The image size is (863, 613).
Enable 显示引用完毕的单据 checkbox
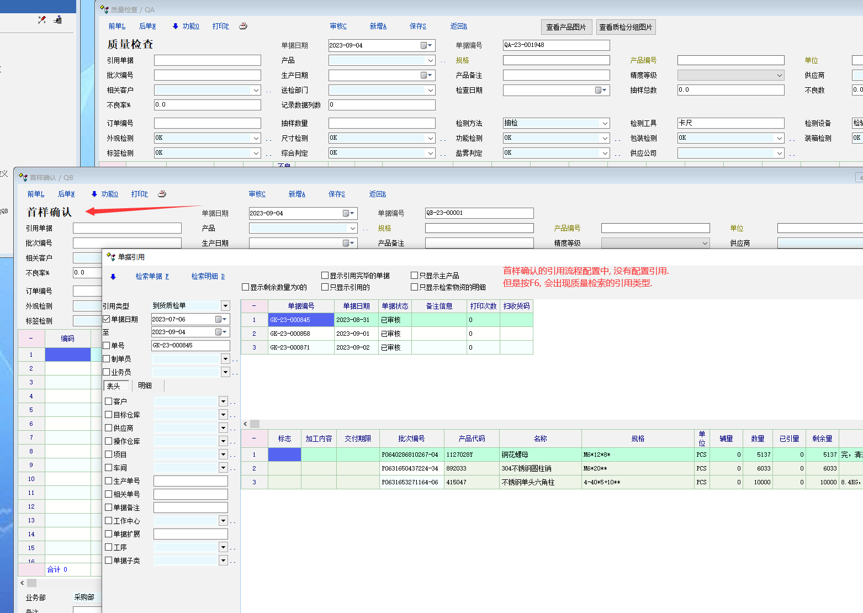click(x=325, y=276)
